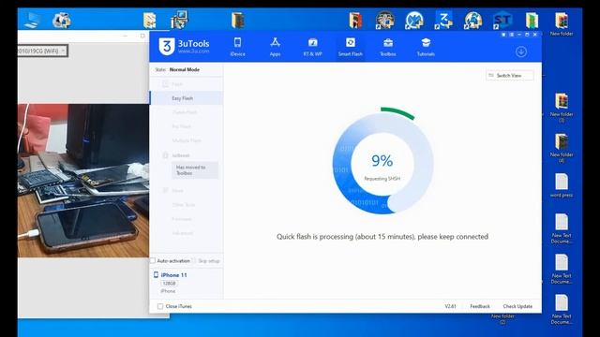Click the Normal Mode state label

185,69
